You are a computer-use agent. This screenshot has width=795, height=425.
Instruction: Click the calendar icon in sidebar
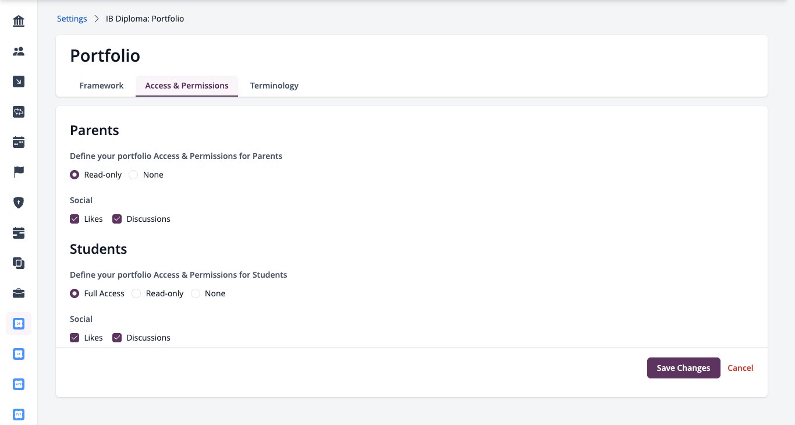[19, 142]
